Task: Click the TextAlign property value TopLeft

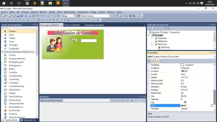Action: pyautogui.click(x=184, y=109)
